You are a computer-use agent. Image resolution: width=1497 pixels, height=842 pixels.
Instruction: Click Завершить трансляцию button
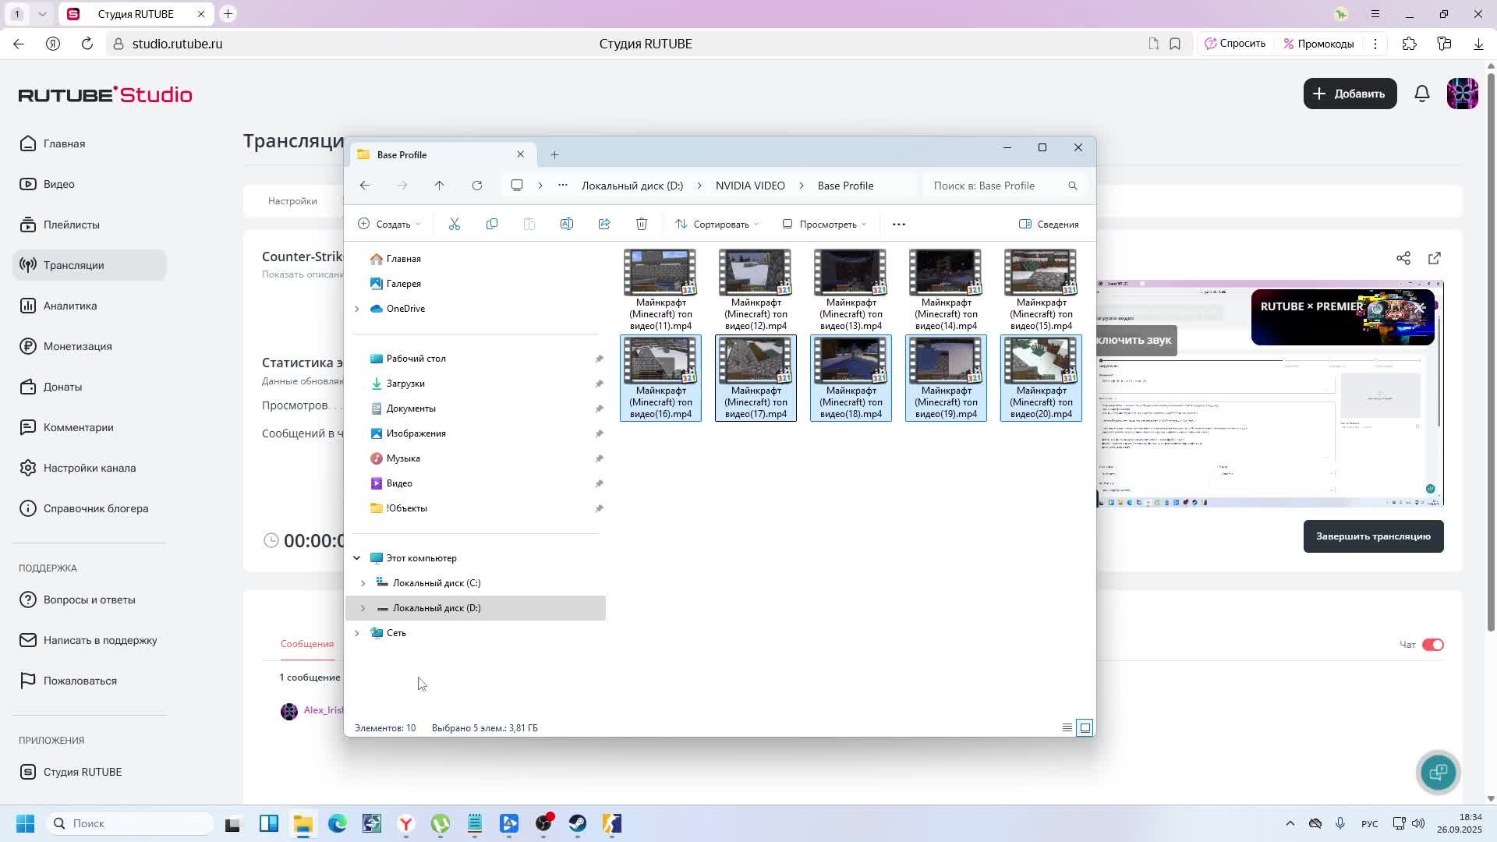[1373, 536]
